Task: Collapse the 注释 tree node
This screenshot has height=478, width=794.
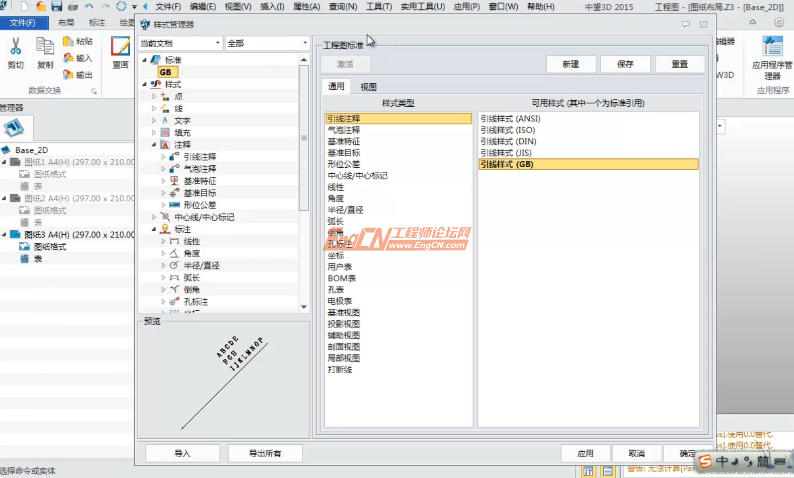Action: 154,144
